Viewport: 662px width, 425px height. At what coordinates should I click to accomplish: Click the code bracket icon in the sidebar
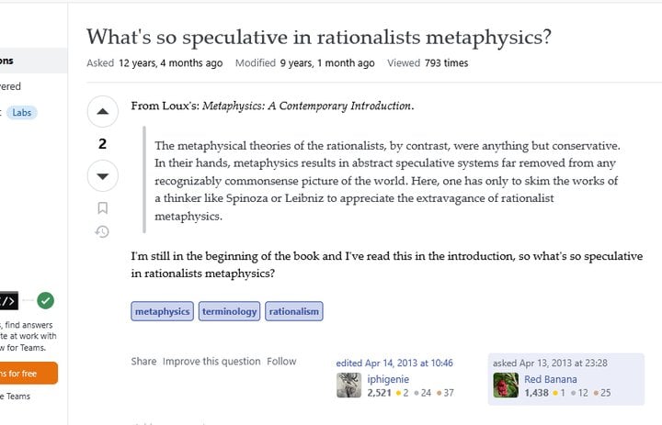click(x=8, y=300)
